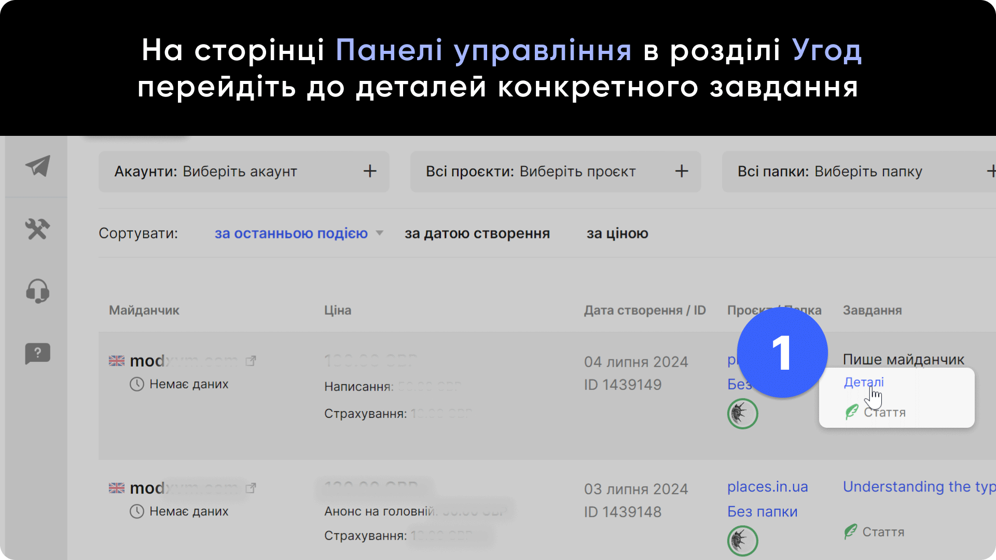Open the tools (hammer and wrench) sidebar icon
The image size is (996, 560).
click(38, 229)
